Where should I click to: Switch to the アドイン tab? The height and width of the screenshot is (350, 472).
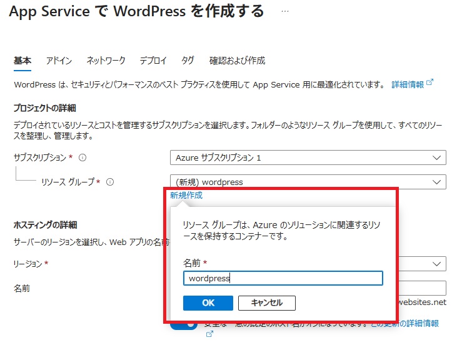tap(59, 61)
